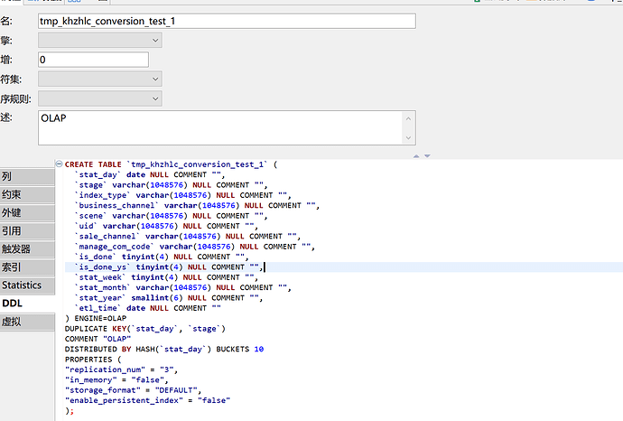
Task: Click the DISTRIBUTED BY HASH line
Action: [x=164, y=349]
